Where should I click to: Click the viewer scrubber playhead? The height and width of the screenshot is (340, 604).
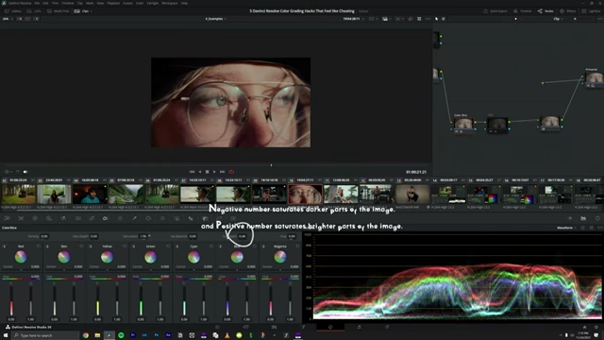click(x=271, y=165)
